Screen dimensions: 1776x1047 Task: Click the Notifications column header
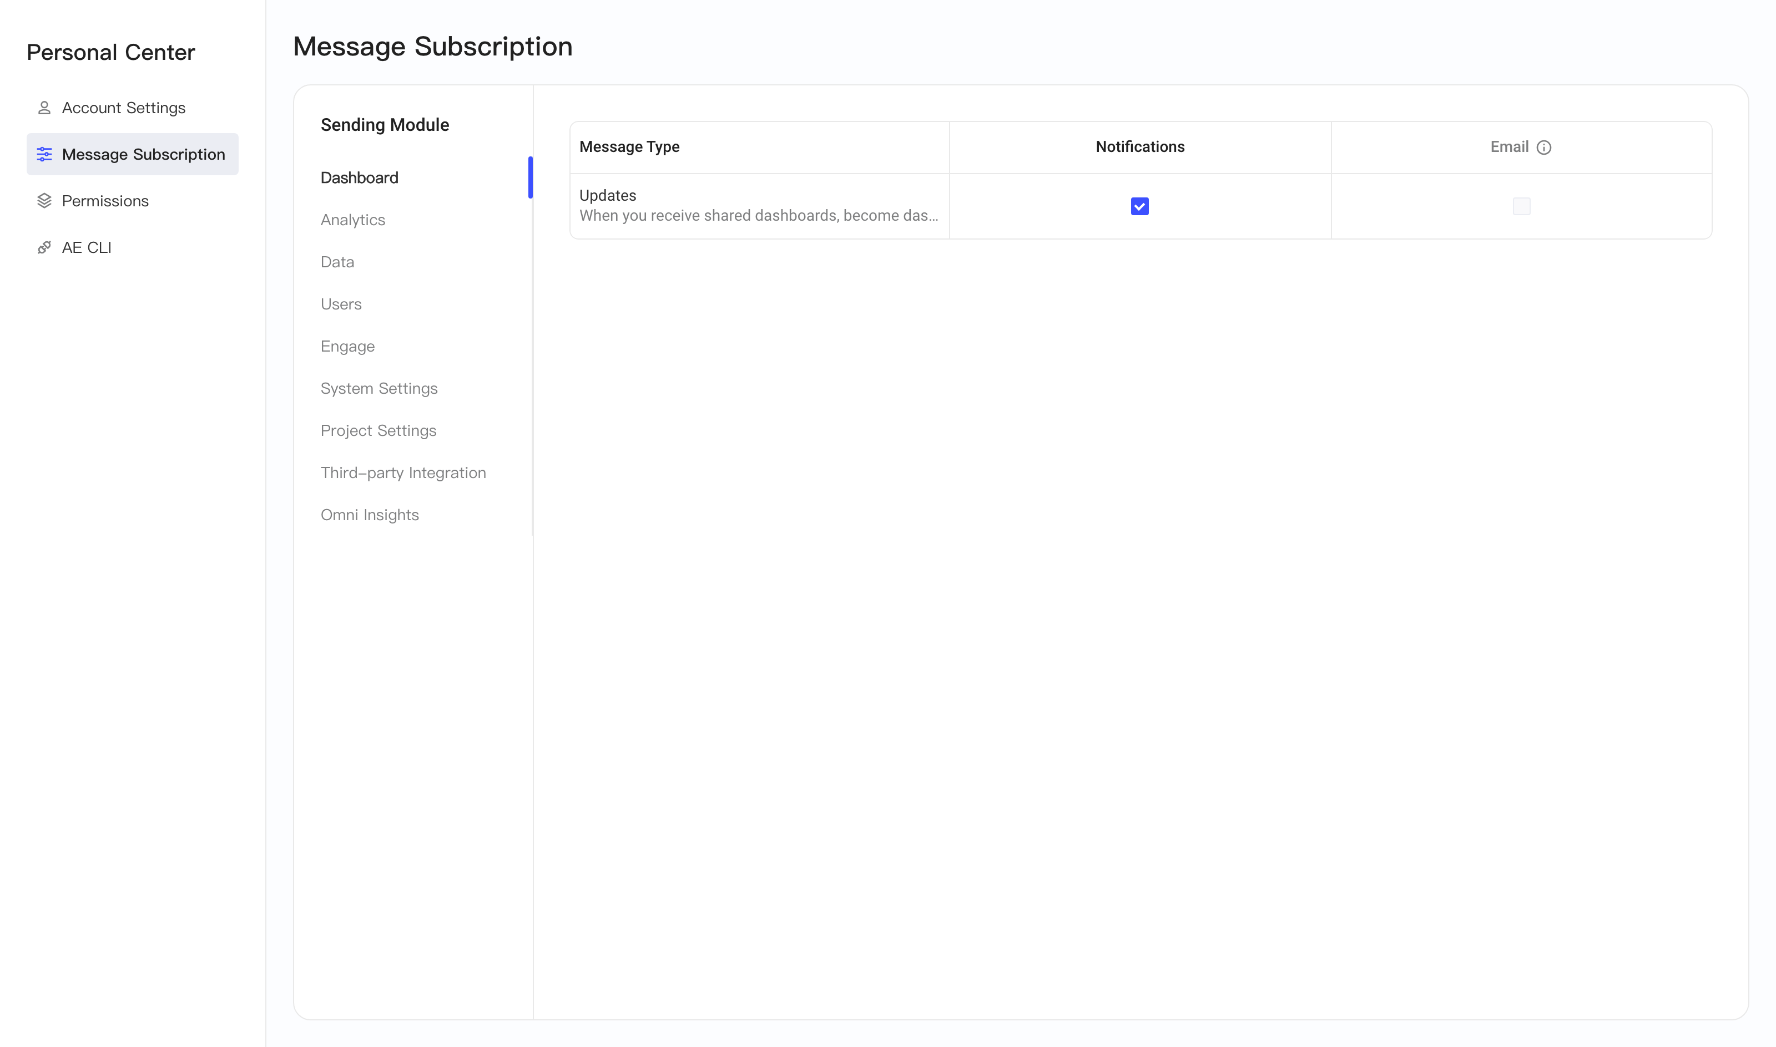pyautogui.click(x=1140, y=147)
